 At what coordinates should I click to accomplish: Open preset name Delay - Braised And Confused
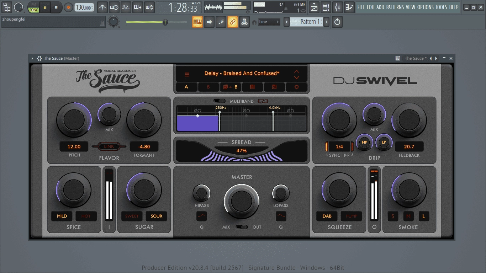(x=242, y=74)
